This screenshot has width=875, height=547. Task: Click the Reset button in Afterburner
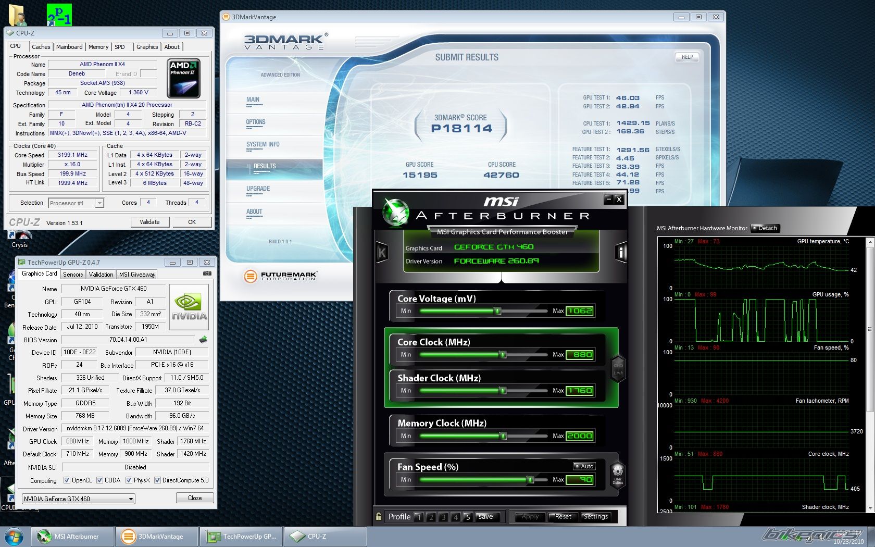[562, 517]
